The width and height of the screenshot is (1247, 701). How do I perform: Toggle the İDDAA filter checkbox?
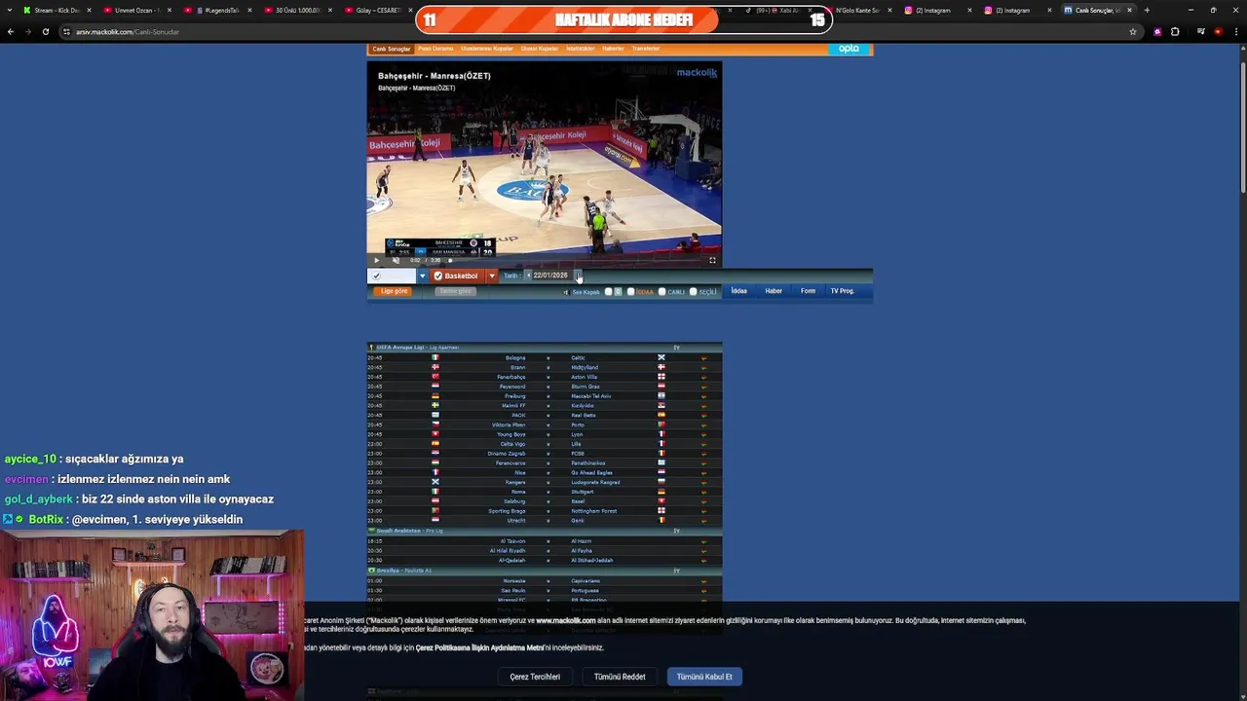point(630,292)
